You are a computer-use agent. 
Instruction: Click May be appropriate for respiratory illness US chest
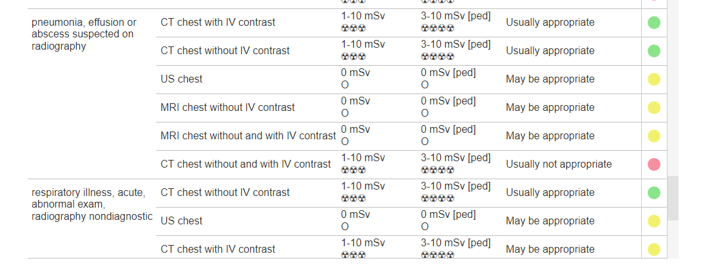pyautogui.click(x=550, y=221)
